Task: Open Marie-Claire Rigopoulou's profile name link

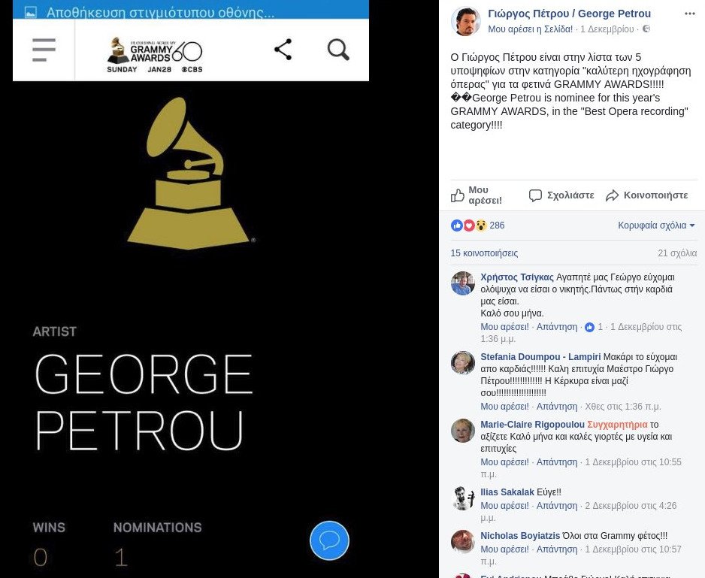Action: [x=532, y=425]
